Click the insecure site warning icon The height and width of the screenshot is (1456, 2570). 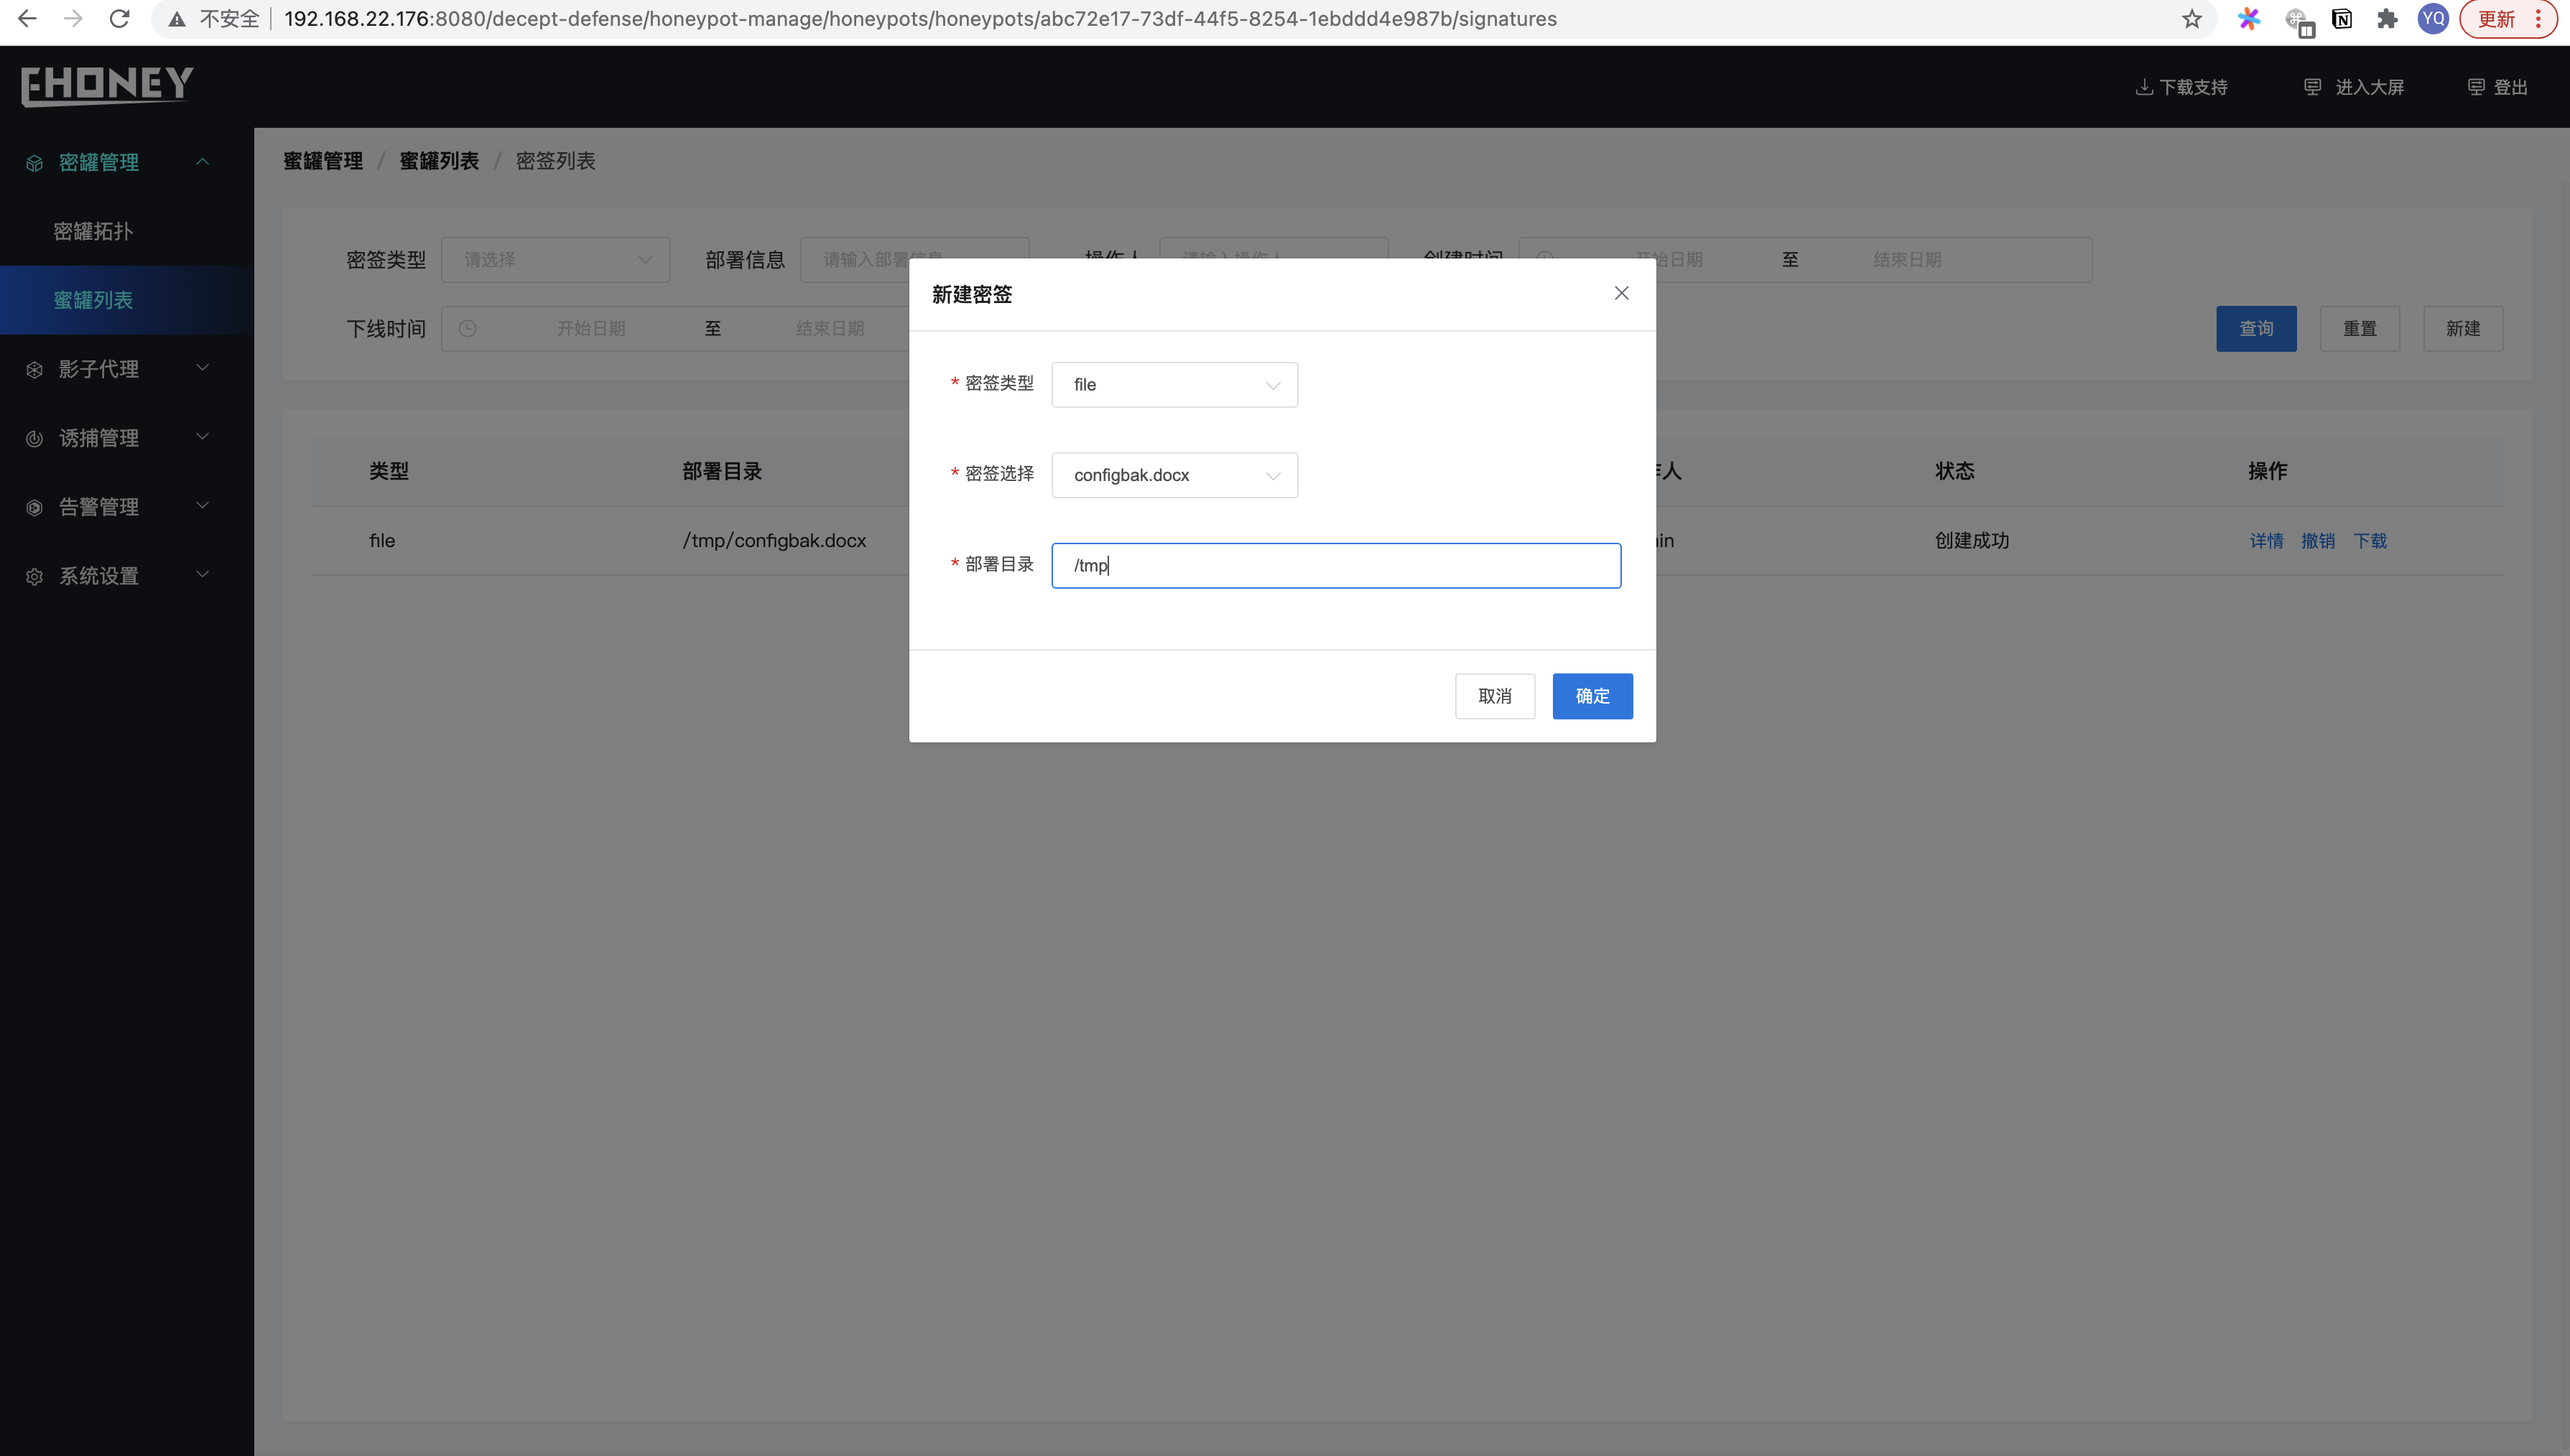177,19
